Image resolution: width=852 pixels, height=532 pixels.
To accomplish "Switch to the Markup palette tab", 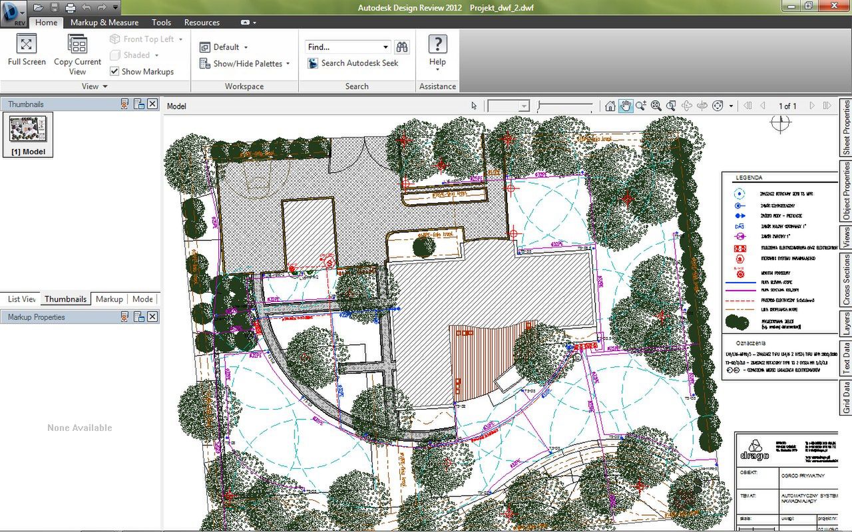I will tap(109, 299).
